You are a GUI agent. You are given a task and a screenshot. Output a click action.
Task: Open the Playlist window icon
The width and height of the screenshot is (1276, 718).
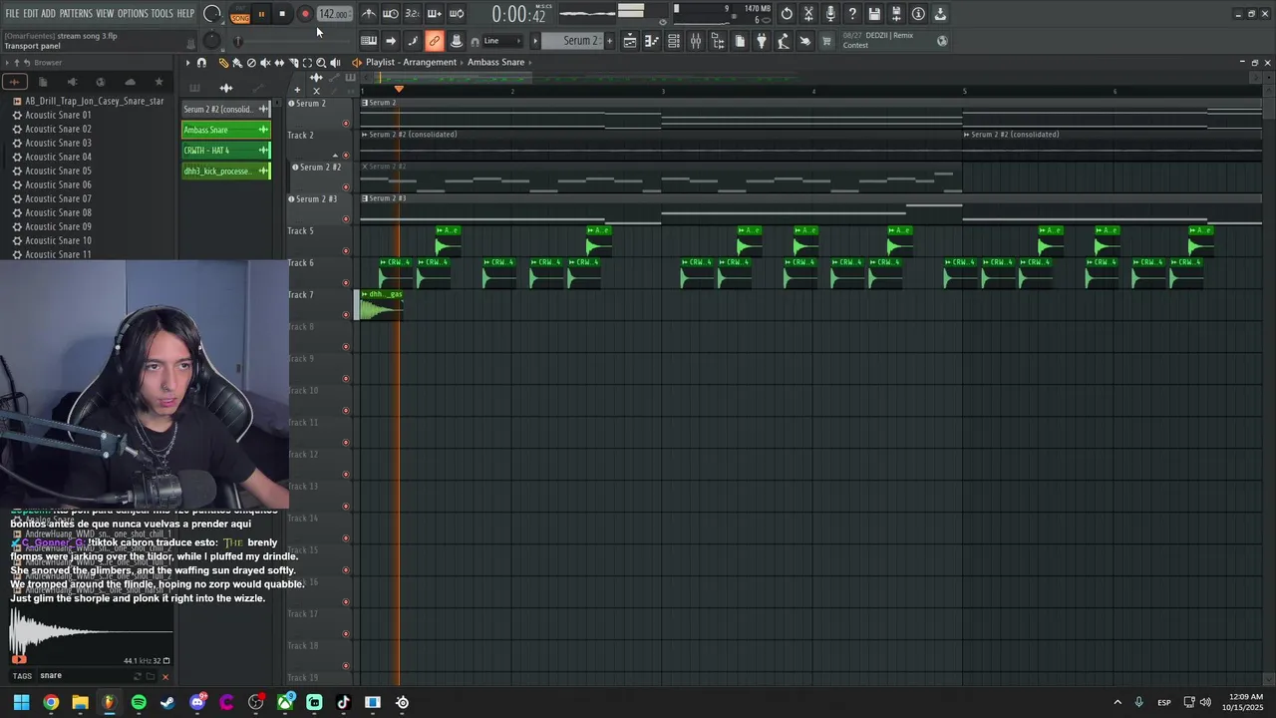pyautogui.click(x=630, y=41)
